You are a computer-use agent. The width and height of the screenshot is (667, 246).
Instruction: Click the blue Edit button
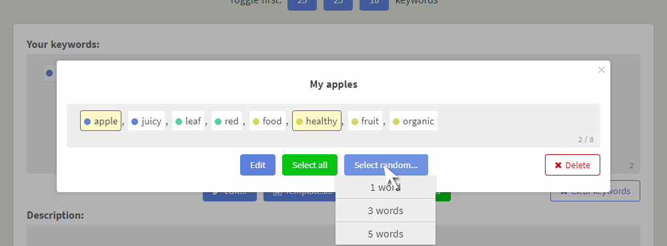pos(257,165)
